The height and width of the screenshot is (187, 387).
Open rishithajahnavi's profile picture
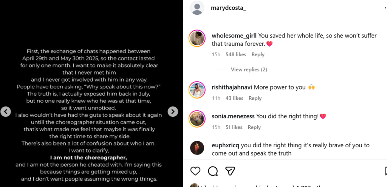[197, 90]
